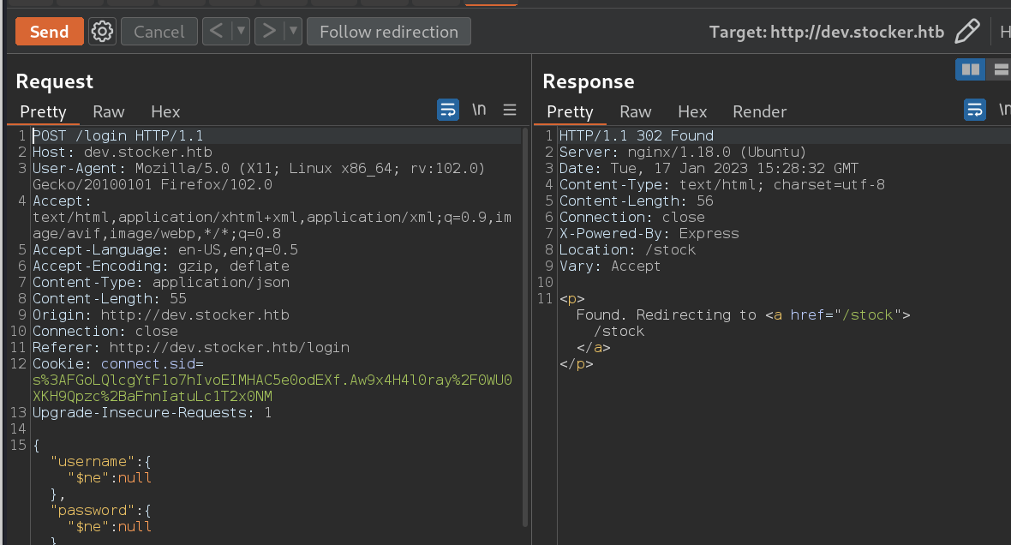The width and height of the screenshot is (1011, 545).
Task: Toggle word wrap in Response panel
Action: coord(975,110)
